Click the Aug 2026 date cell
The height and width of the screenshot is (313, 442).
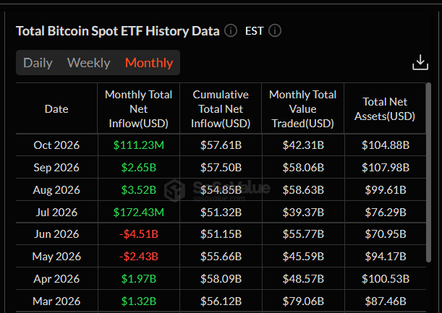click(56, 189)
